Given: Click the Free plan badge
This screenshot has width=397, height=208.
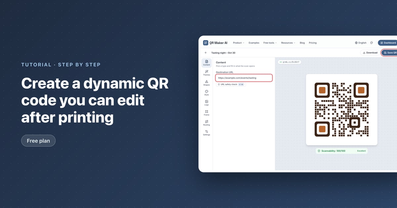Looking at the screenshot, I should (38, 141).
